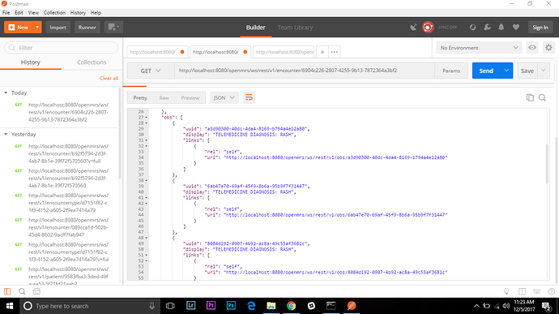Open the Send button dropdown arrow

[506, 71]
